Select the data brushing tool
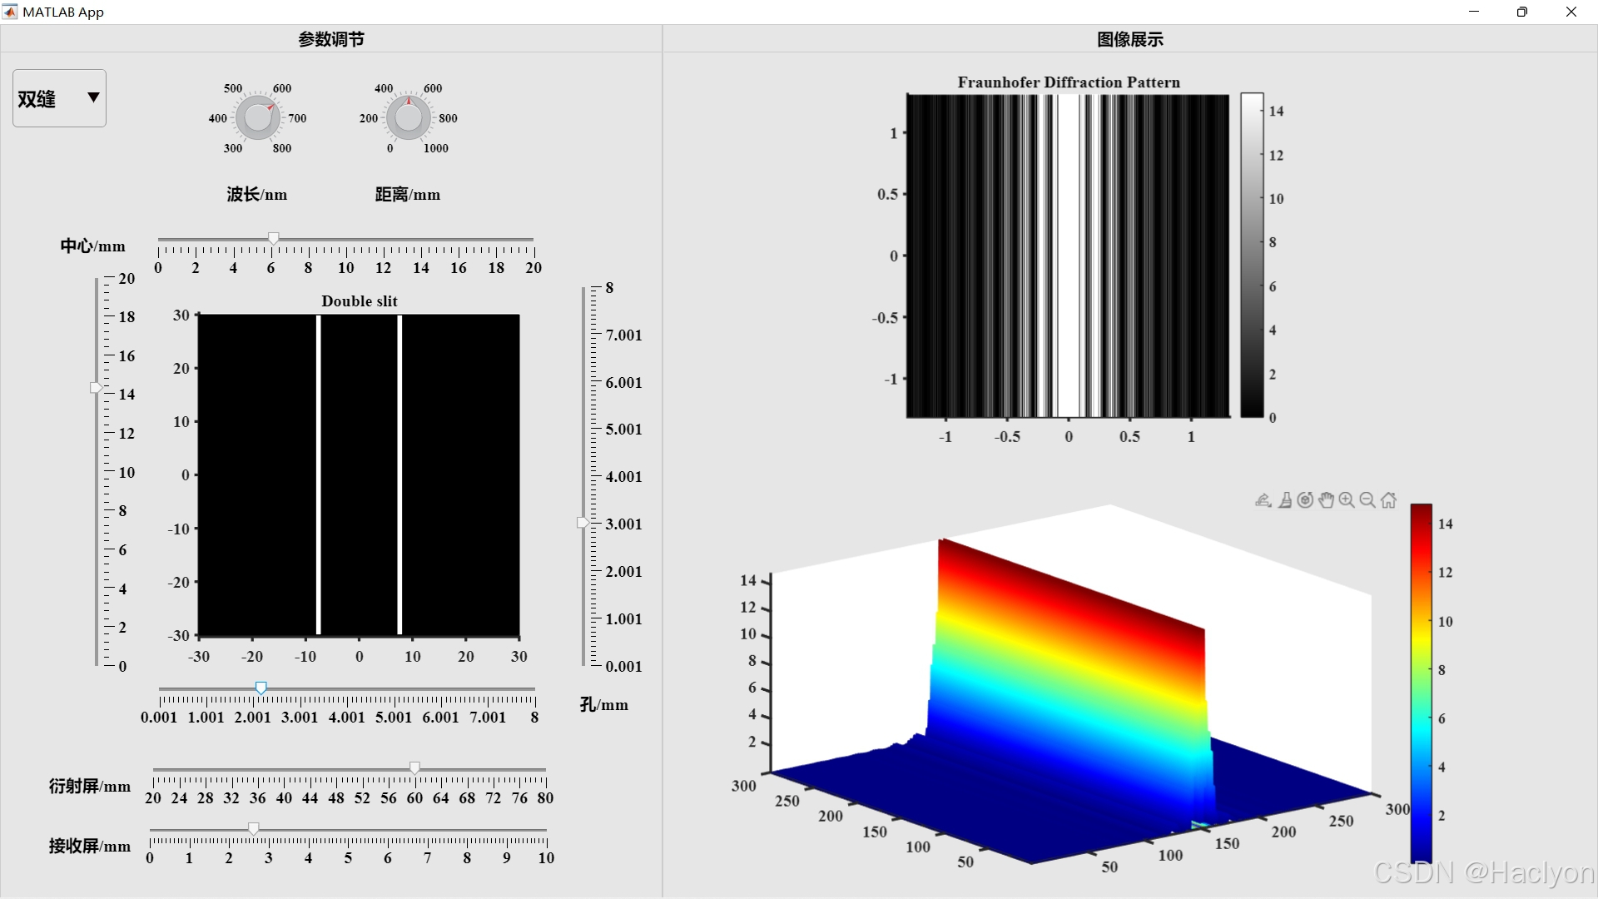The image size is (1598, 899). pos(1285,500)
